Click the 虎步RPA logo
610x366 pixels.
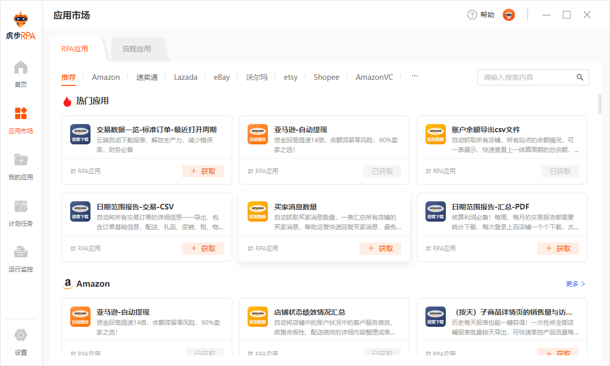pyautogui.click(x=21, y=25)
